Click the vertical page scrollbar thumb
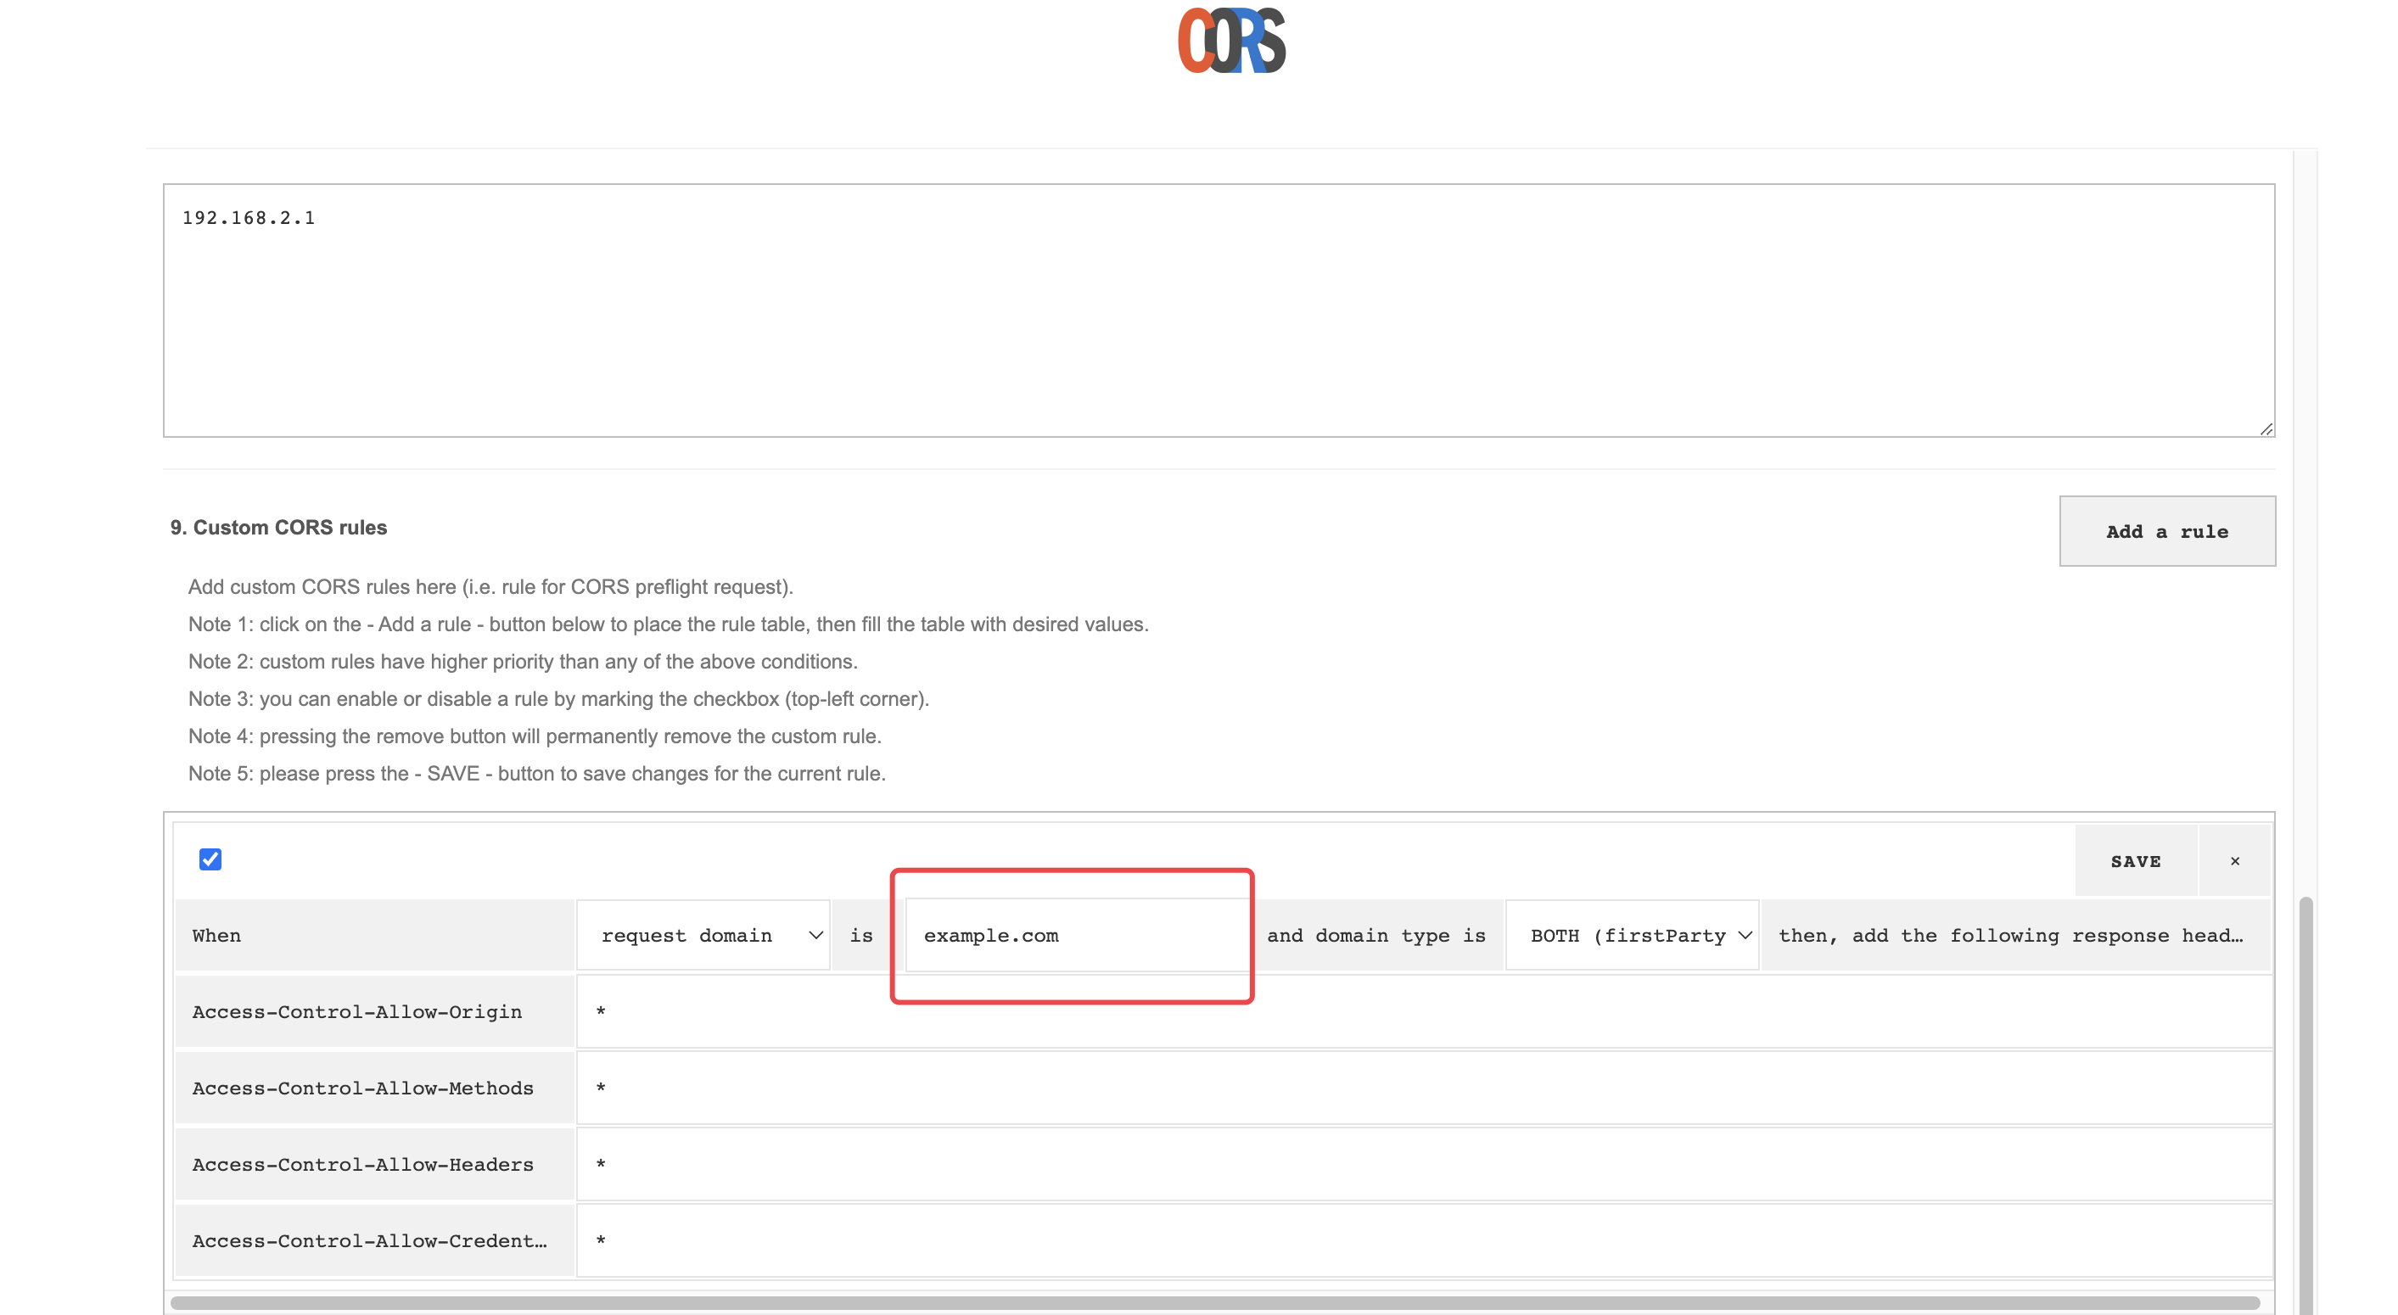Screen dimensions: 2398x1315 click(2305, 1105)
